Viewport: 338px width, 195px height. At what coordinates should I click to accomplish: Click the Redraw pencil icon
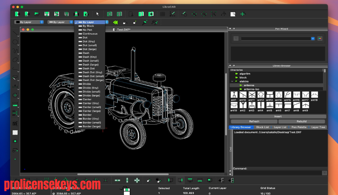tap(184, 14)
